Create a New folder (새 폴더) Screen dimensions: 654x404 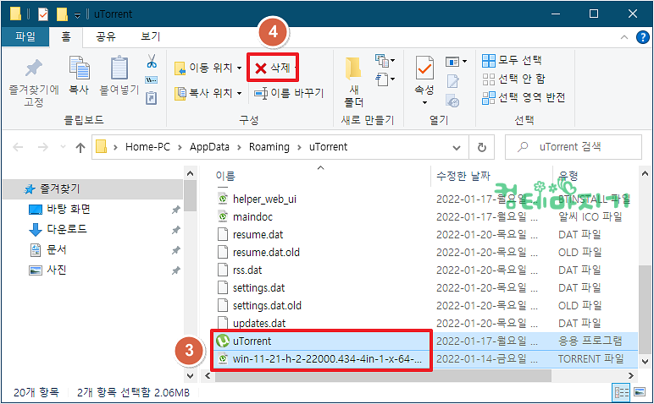click(x=354, y=82)
